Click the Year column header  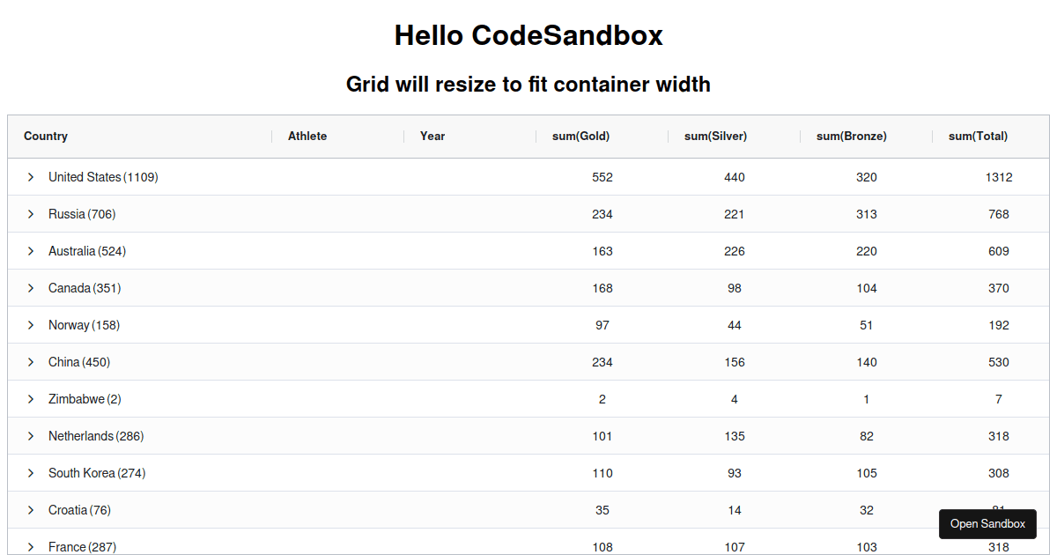pos(432,137)
